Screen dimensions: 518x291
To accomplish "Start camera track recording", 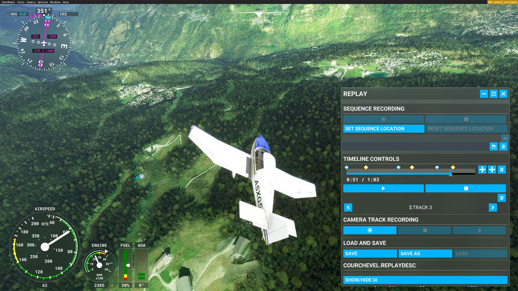I will pyautogui.click(x=370, y=230).
